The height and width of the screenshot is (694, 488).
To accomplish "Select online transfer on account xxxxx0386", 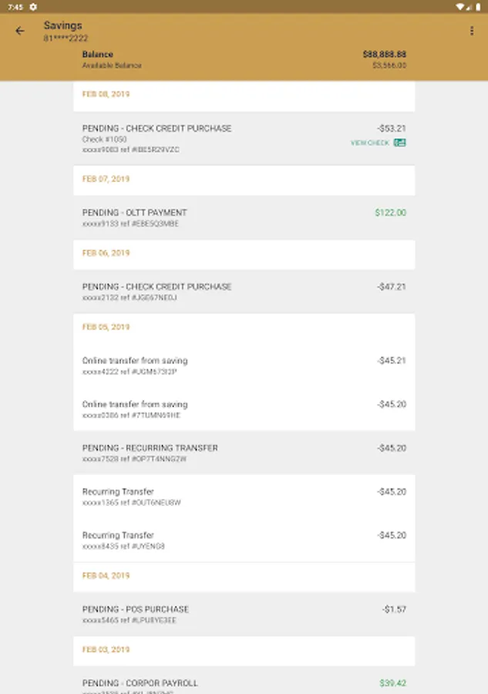I will [244, 409].
